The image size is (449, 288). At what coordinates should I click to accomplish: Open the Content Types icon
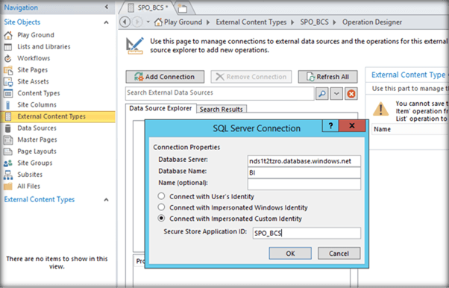pos(8,93)
